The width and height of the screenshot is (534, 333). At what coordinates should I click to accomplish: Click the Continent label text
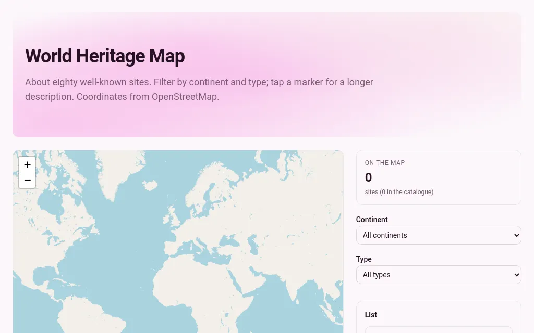(x=372, y=220)
